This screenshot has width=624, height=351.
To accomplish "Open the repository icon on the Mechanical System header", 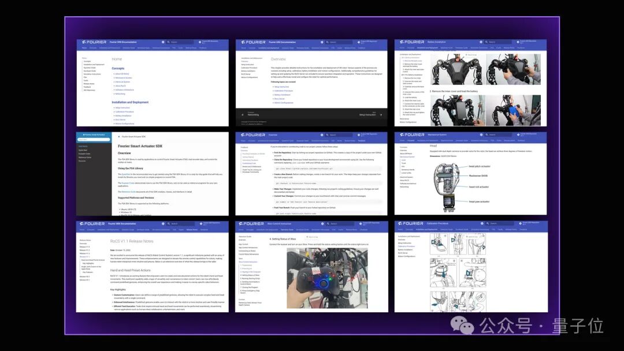I will [518, 135].
